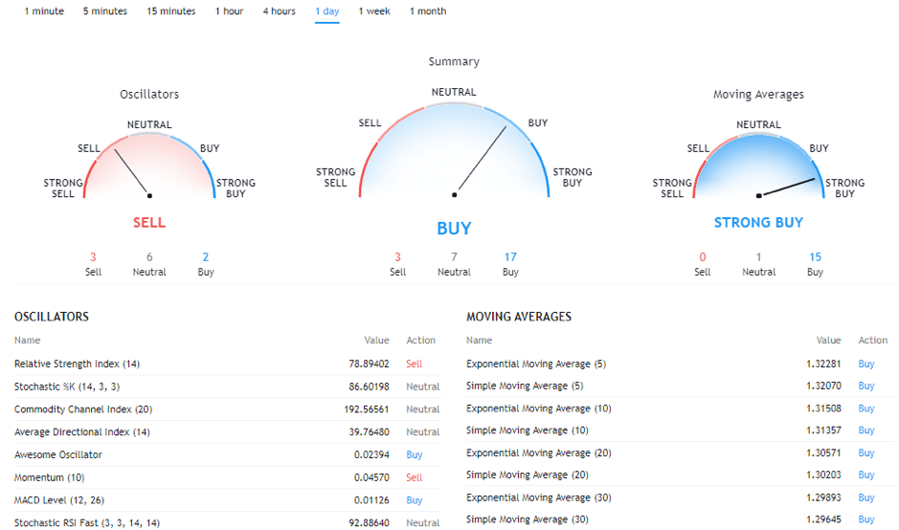Open the 15 minutes timeframe tab
Screen dimensions: 899x530
pyautogui.click(x=171, y=11)
